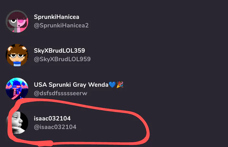Open the SprunkiHanicea display name
The height and width of the screenshot is (147, 228).
pyautogui.click(x=56, y=17)
